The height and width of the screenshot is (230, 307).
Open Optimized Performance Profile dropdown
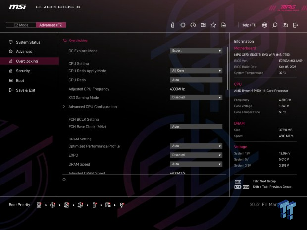pyautogui.click(x=196, y=146)
